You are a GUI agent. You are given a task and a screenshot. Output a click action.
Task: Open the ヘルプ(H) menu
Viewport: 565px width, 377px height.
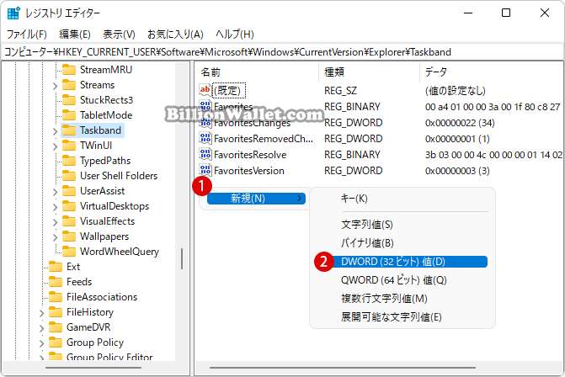tap(235, 35)
